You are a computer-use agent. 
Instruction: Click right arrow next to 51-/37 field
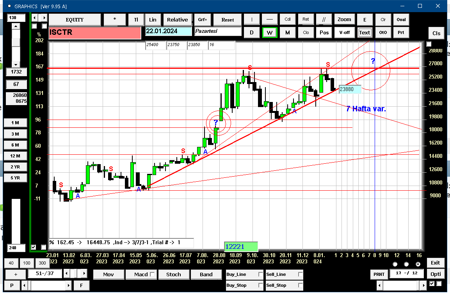[x=84, y=273]
